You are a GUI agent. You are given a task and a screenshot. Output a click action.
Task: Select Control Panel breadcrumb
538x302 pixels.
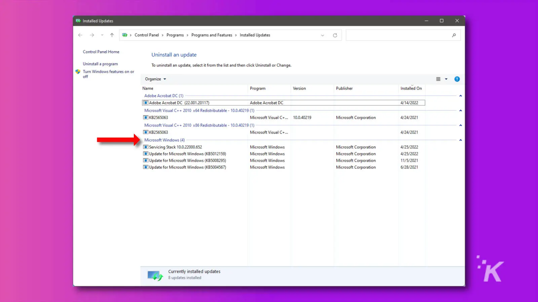tap(147, 35)
